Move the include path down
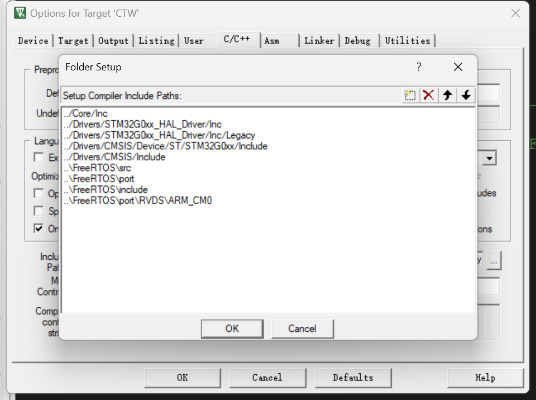Screen dimensions: 536x400 (x=466, y=95)
